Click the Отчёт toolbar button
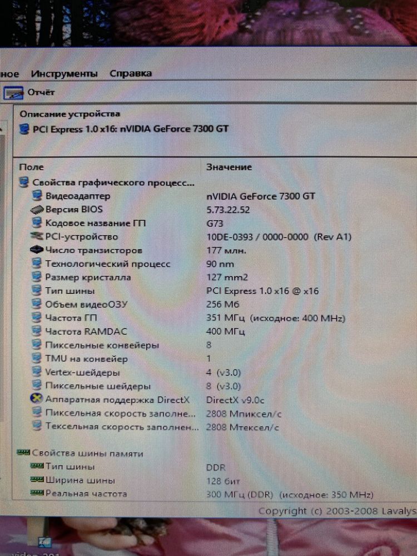This screenshot has width=417, height=556. (29, 92)
